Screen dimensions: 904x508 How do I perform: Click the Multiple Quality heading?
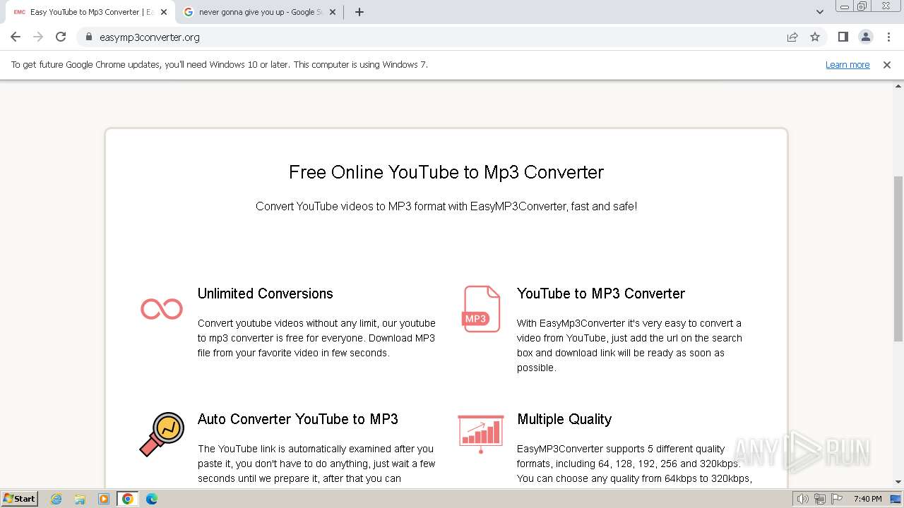tap(564, 419)
